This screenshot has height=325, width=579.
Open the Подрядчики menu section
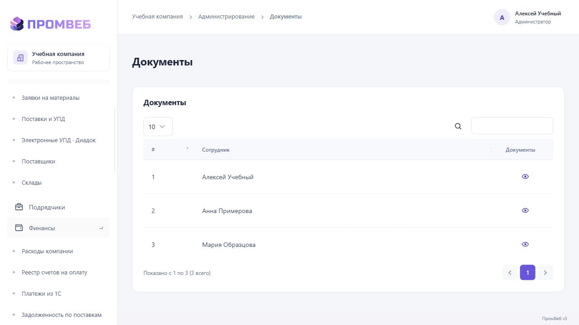(x=58, y=208)
